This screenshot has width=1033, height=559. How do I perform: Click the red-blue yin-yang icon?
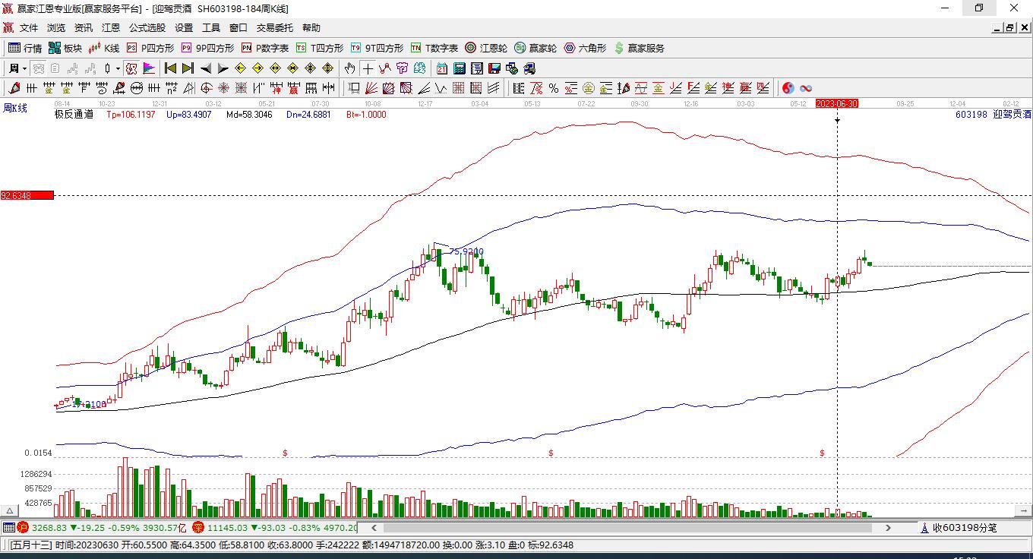tap(788, 88)
